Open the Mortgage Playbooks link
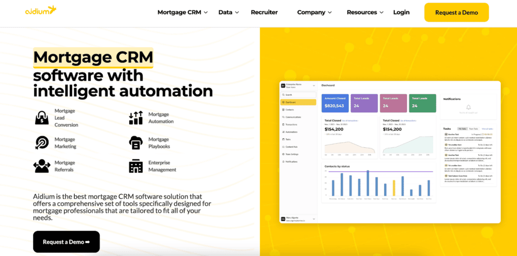The width and height of the screenshot is (517, 256). pos(160,143)
